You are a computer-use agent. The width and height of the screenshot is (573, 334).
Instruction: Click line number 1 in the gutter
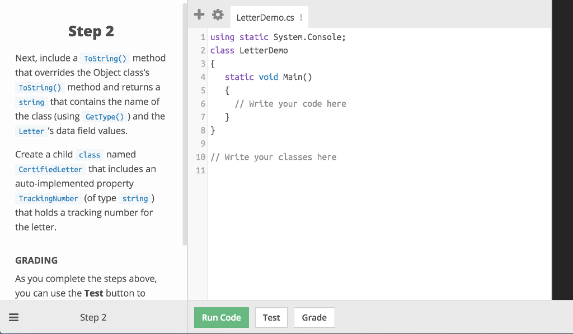tap(203, 37)
